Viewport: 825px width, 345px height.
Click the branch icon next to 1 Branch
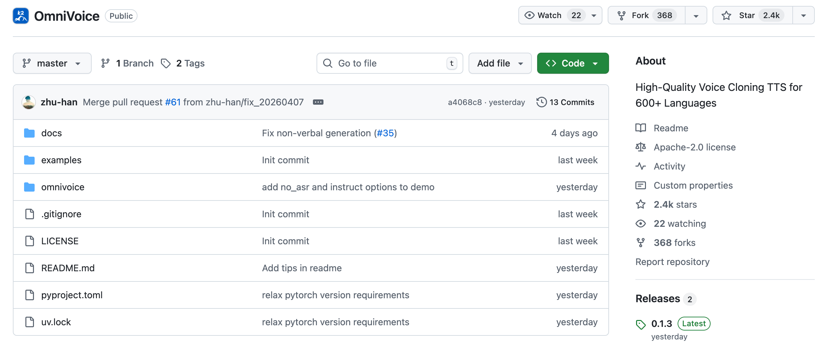click(105, 63)
